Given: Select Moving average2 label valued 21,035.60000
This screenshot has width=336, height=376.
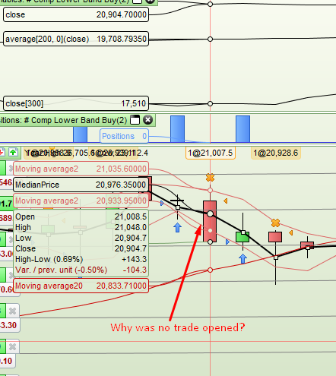Looking at the screenshot, I should pos(81,169).
